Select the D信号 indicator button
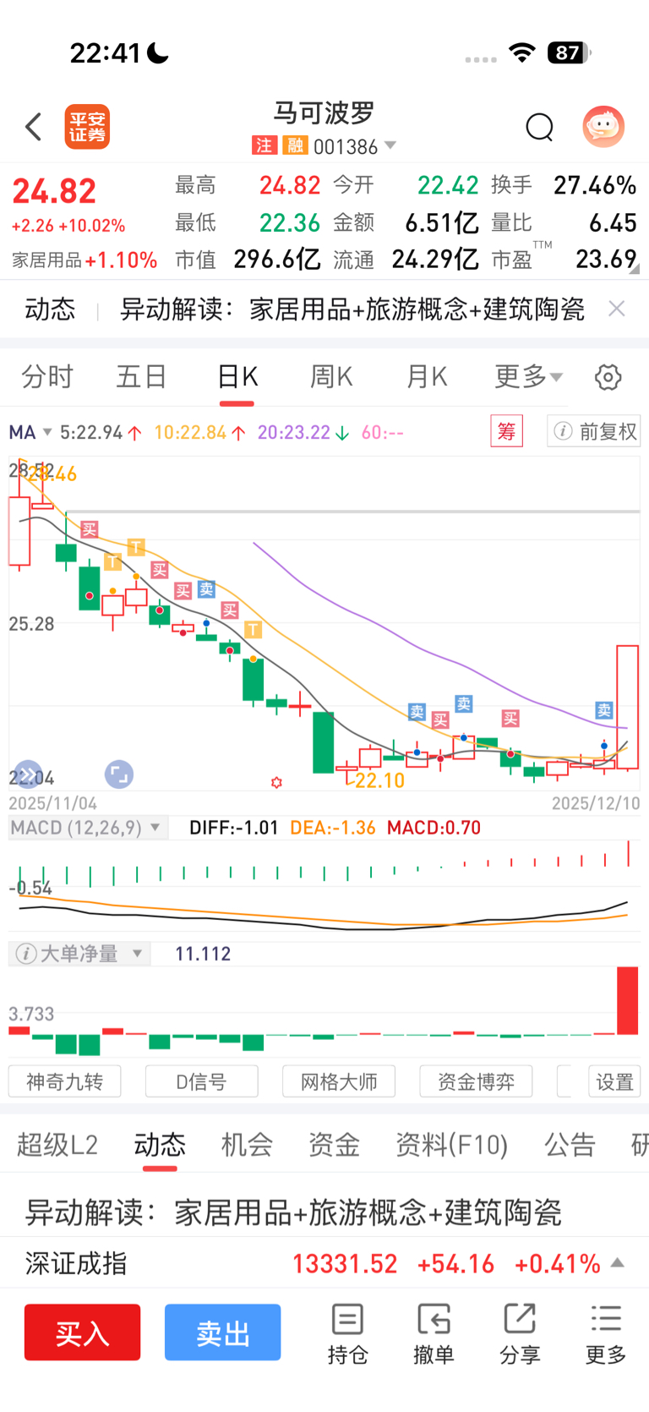This screenshot has height=1412, width=649. point(201,1081)
